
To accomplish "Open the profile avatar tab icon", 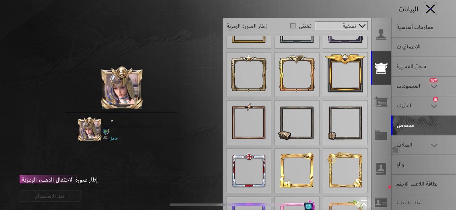I will 381,34.
